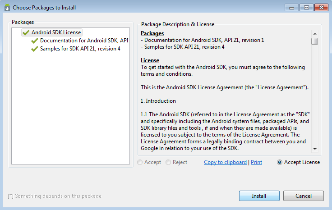Click 'Something depends on this package' note
332x210 pixels.
[x=55, y=196]
